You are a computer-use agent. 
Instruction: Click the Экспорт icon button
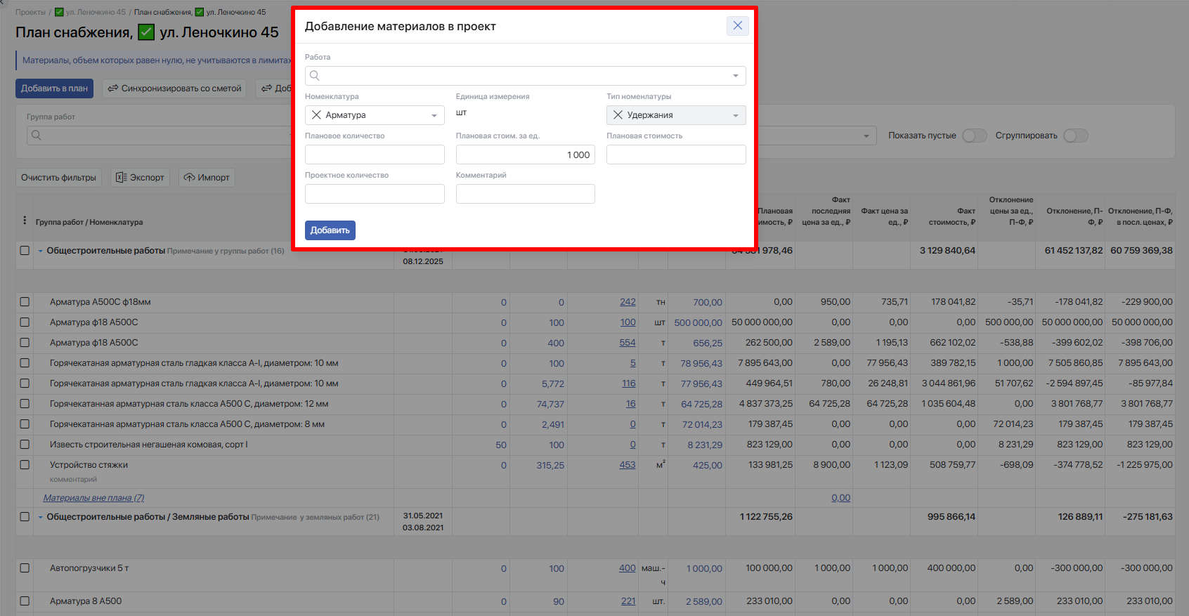121,178
